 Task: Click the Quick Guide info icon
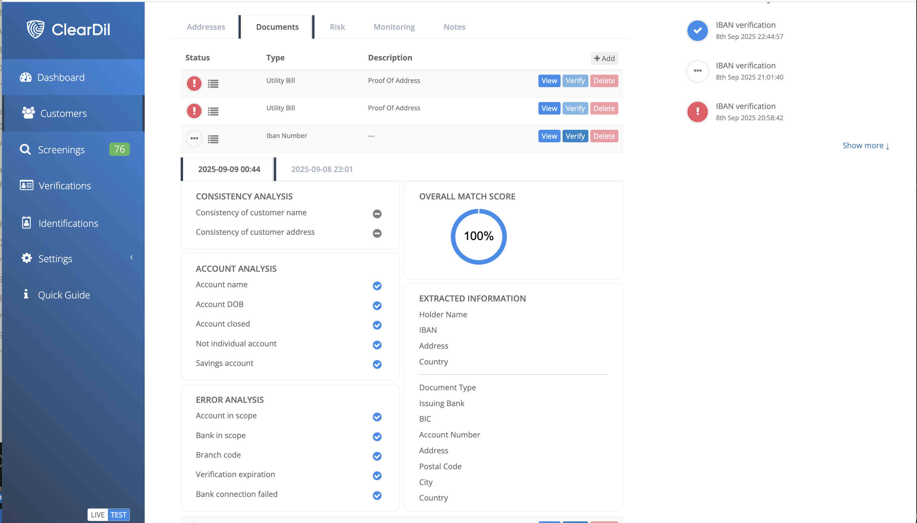pyautogui.click(x=25, y=294)
